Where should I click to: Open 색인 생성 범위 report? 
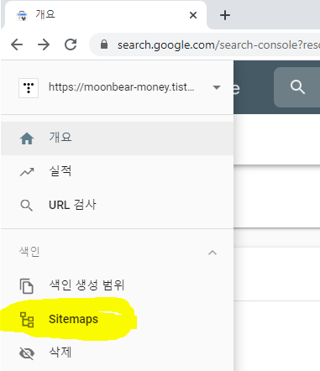[x=117, y=285]
